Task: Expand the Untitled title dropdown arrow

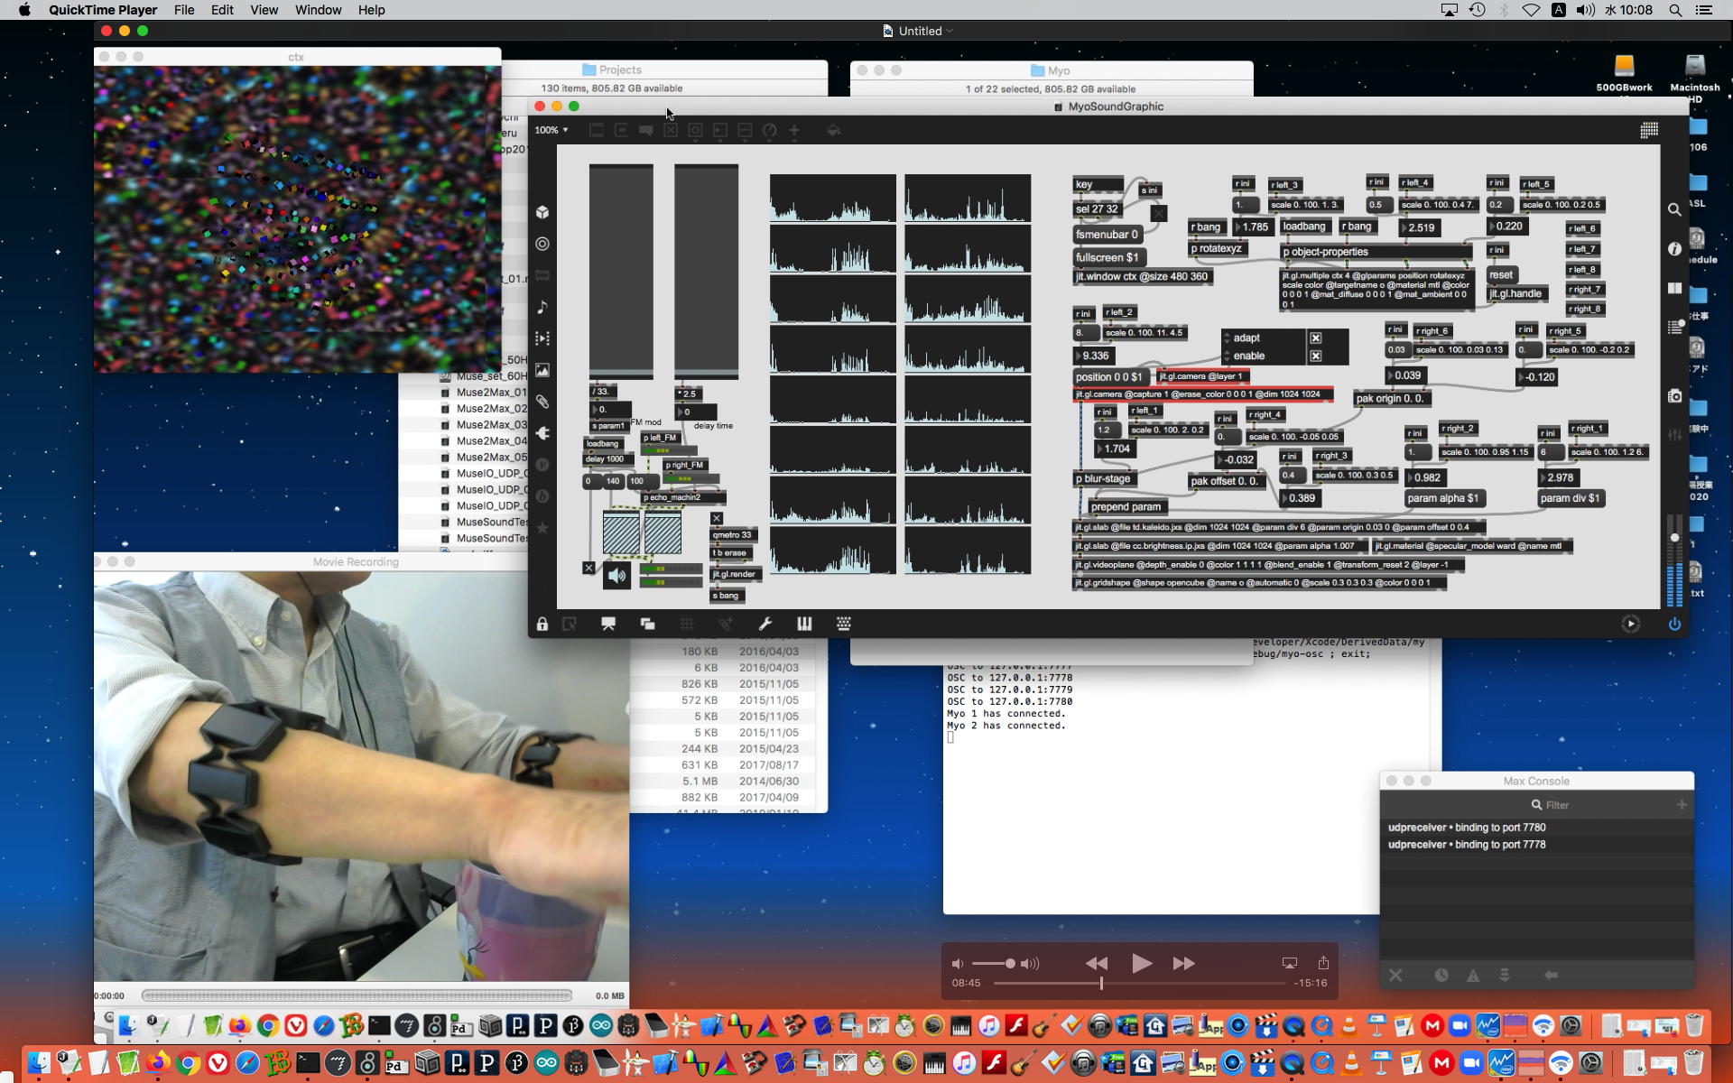Action: [x=950, y=31]
